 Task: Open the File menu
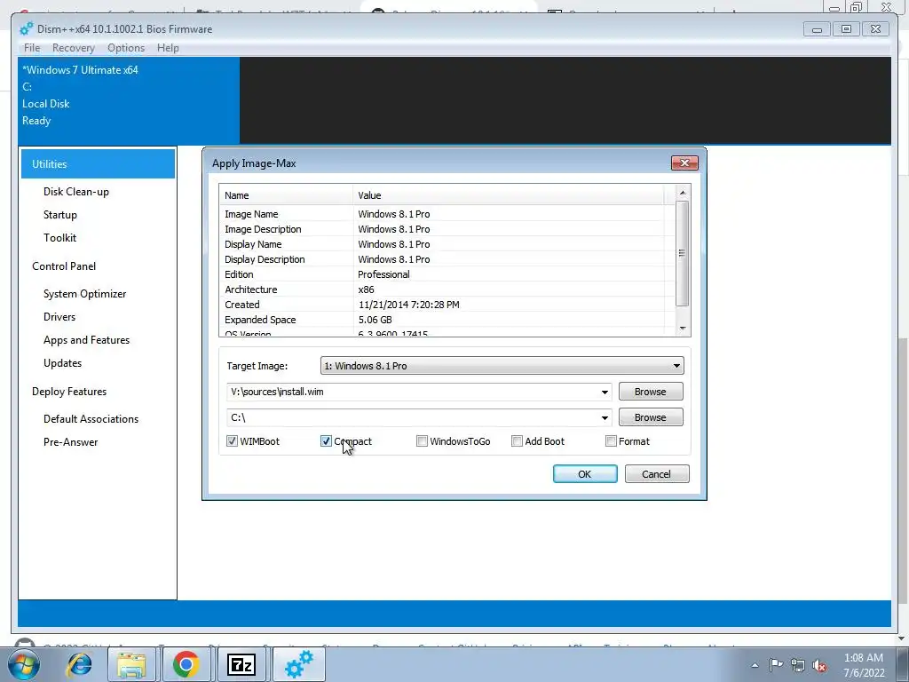32,48
